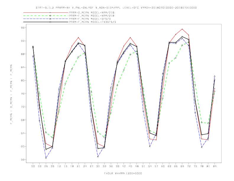Screen dimensions: 234x181
Task: Click y-axis tick label 64
Action: point(23,133)
